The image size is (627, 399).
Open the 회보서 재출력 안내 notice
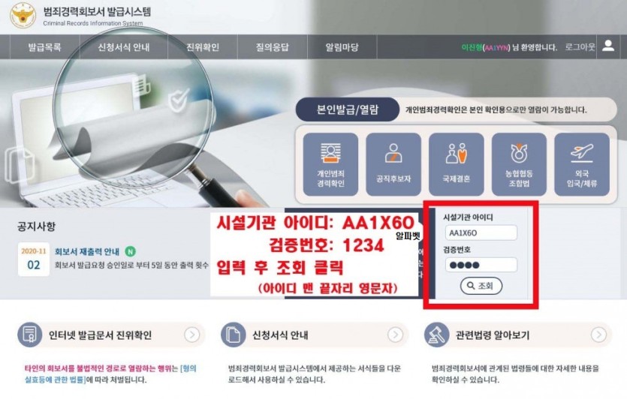pos(87,251)
